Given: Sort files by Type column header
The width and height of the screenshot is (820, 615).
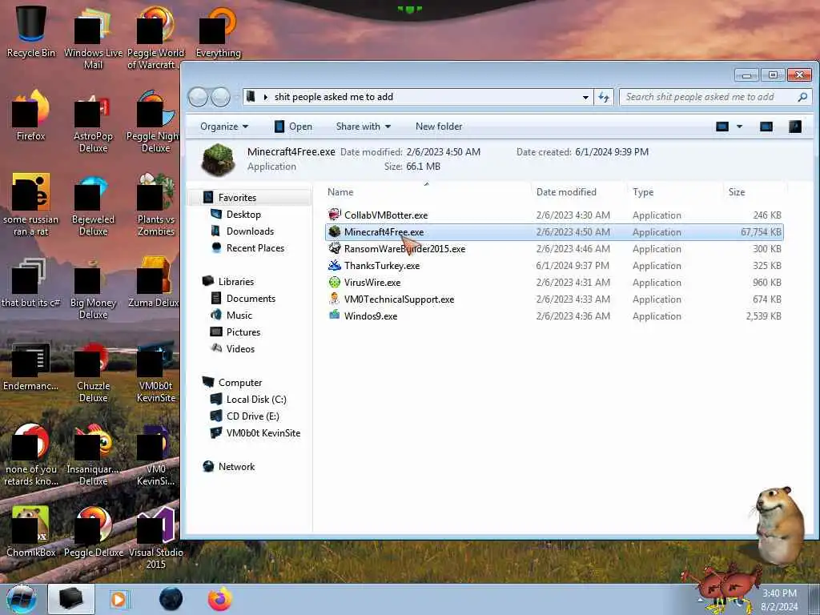Looking at the screenshot, I should (x=674, y=192).
